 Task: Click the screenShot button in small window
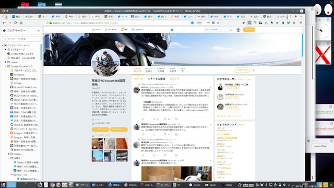320,146
